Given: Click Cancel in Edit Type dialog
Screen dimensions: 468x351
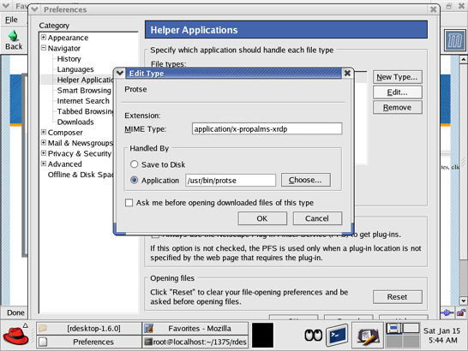Looking at the screenshot, I should click(317, 218).
